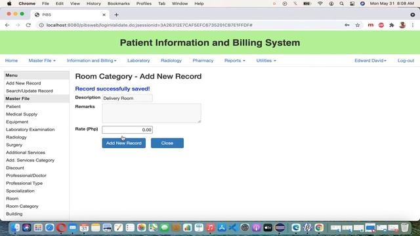This screenshot has width=420, height=236.
Task: Open the Laboratory nav item
Action: [138, 60]
